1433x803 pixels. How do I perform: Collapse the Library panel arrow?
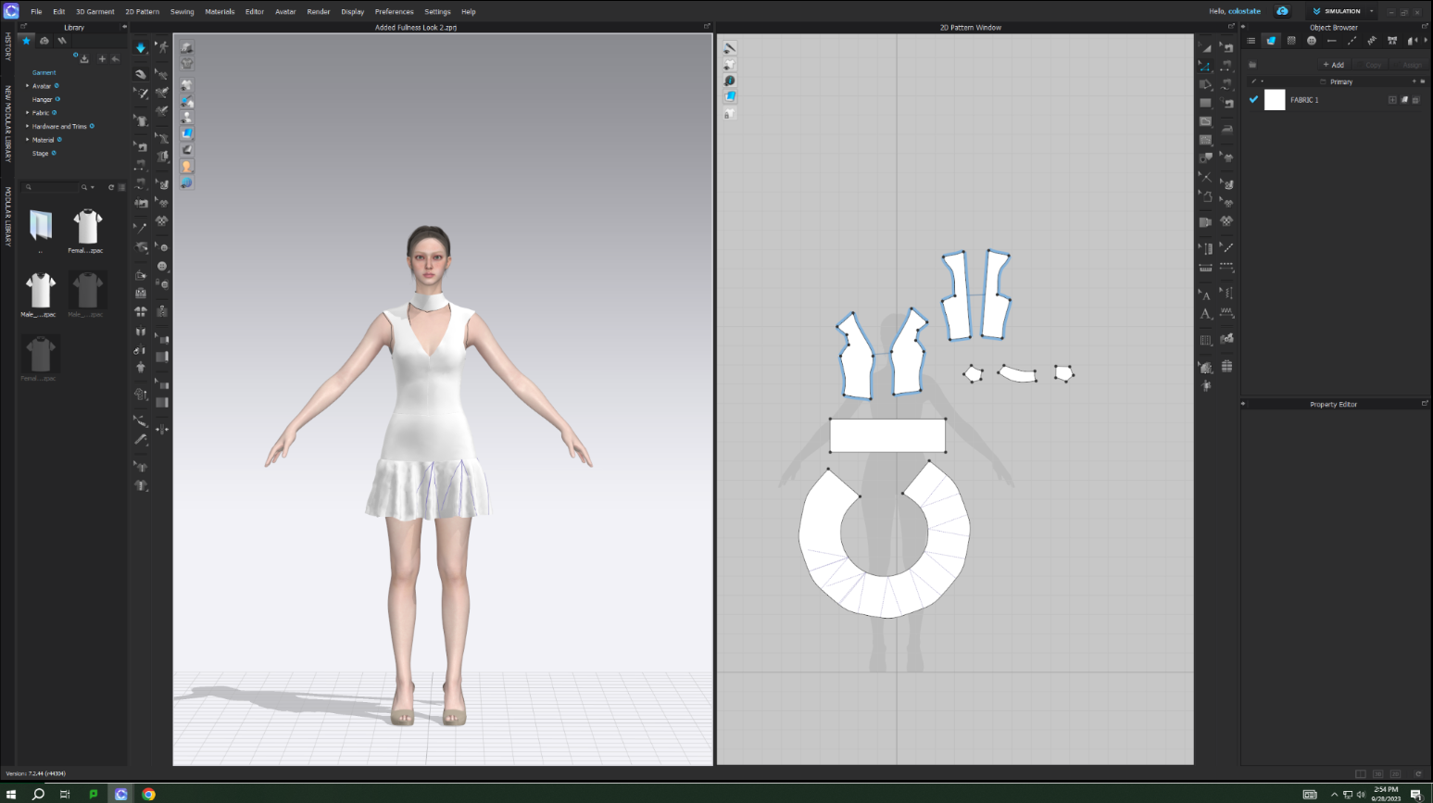pos(124,27)
